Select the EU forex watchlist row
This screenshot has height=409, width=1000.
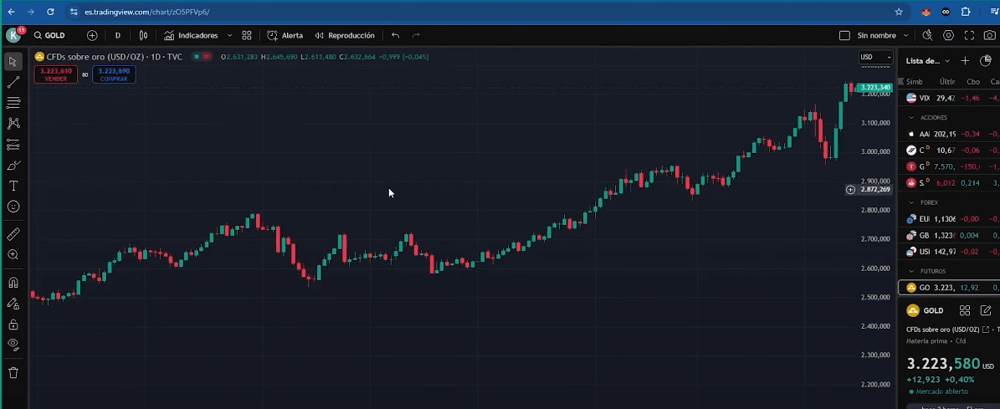(949, 219)
